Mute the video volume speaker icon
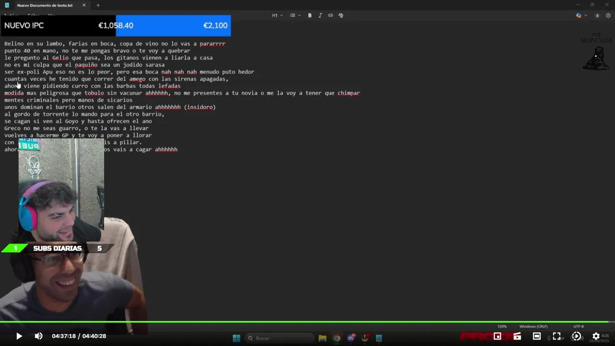 (x=38, y=336)
